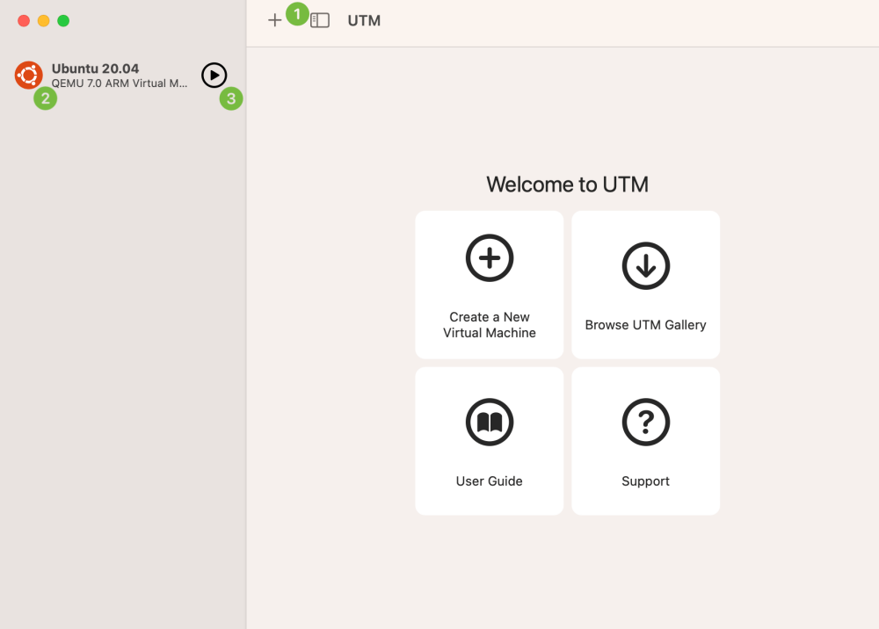The height and width of the screenshot is (629, 879).
Task: Start the Ubuntu 20.04 VM with play button
Action: click(x=214, y=75)
